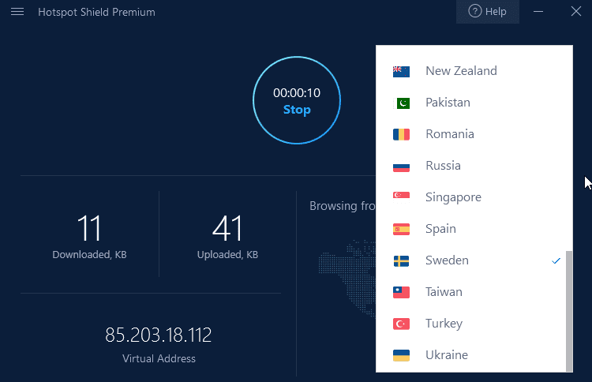Image resolution: width=592 pixels, height=382 pixels.
Task: Click the Pakistan flag icon
Action: [x=401, y=103]
